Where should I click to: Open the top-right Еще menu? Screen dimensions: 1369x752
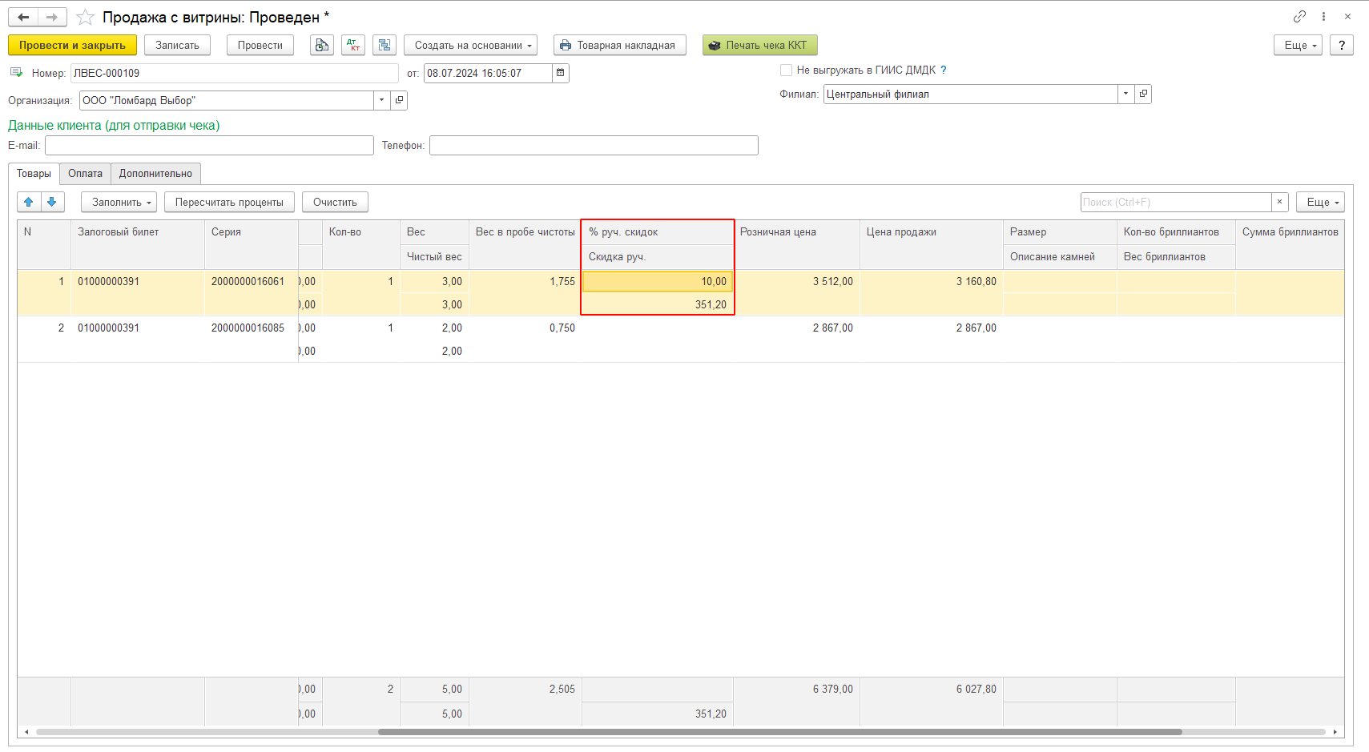(x=1298, y=45)
